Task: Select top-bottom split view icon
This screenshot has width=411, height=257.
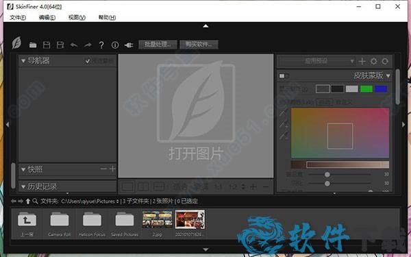Action: [x=159, y=186]
